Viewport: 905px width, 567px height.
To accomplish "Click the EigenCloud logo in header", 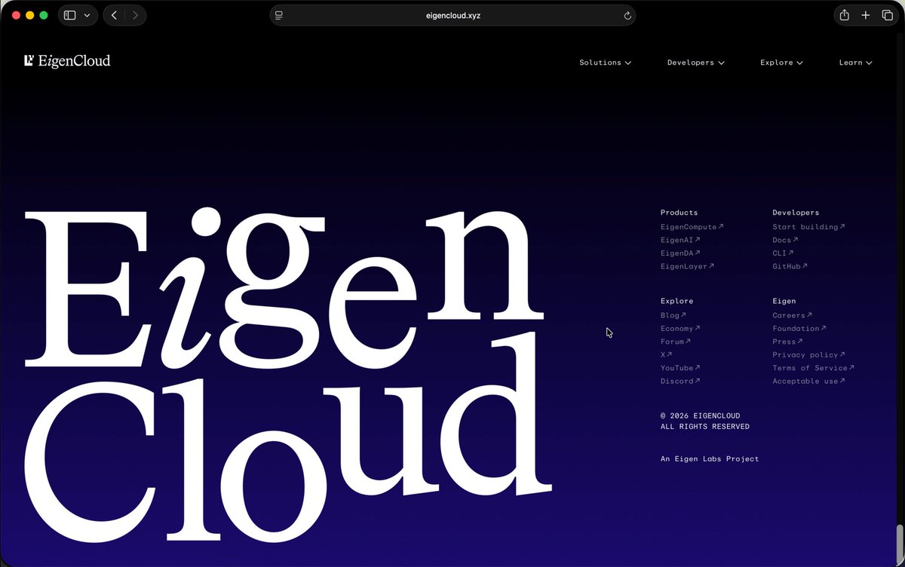I will coord(67,61).
